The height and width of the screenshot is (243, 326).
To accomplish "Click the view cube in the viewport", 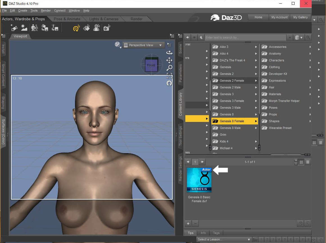I will click(x=151, y=64).
